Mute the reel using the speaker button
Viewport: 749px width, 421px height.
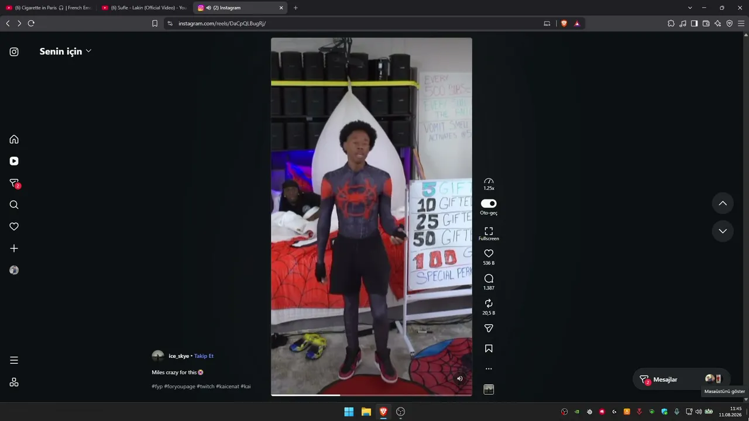pyautogui.click(x=460, y=378)
